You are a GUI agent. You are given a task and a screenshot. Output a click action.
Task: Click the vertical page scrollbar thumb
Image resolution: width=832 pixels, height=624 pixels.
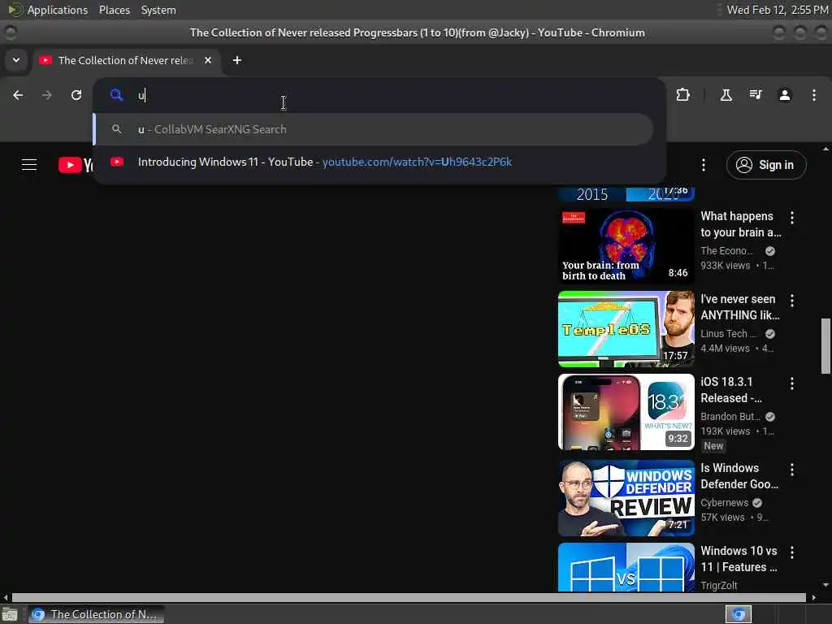(825, 346)
